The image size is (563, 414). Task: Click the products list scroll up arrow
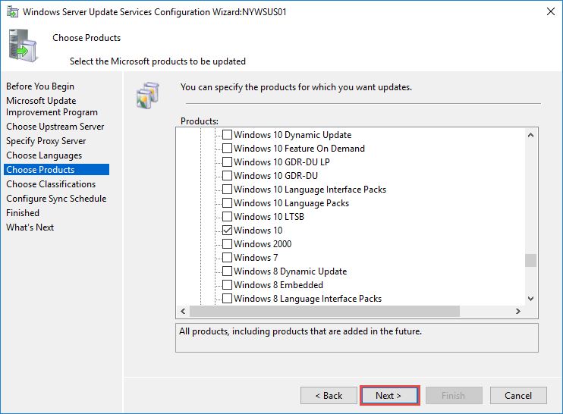[530, 135]
